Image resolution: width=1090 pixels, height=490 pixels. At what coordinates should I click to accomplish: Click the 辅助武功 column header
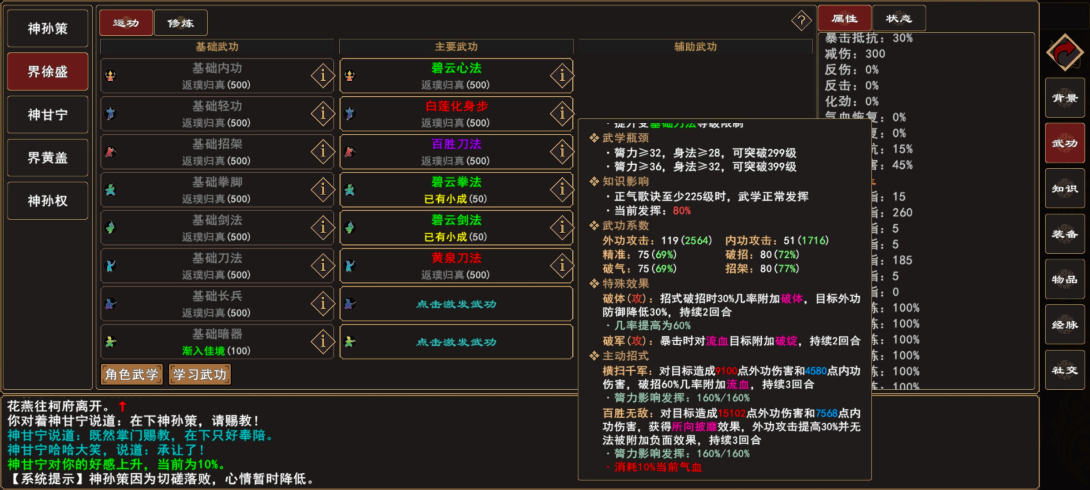pyautogui.click(x=695, y=47)
